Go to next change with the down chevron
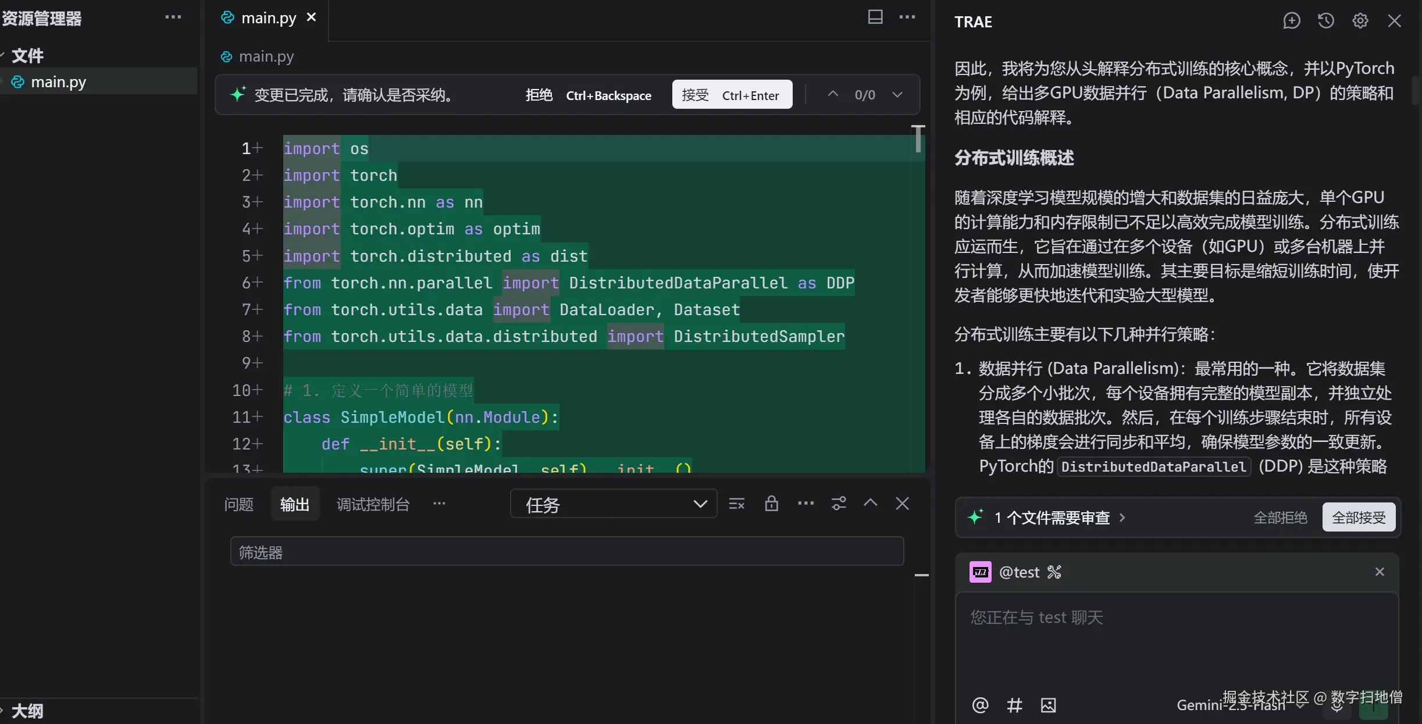The width and height of the screenshot is (1422, 724). [897, 95]
